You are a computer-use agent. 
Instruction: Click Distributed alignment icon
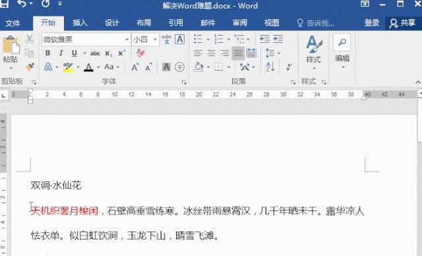pyautogui.click(x=251, y=53)
